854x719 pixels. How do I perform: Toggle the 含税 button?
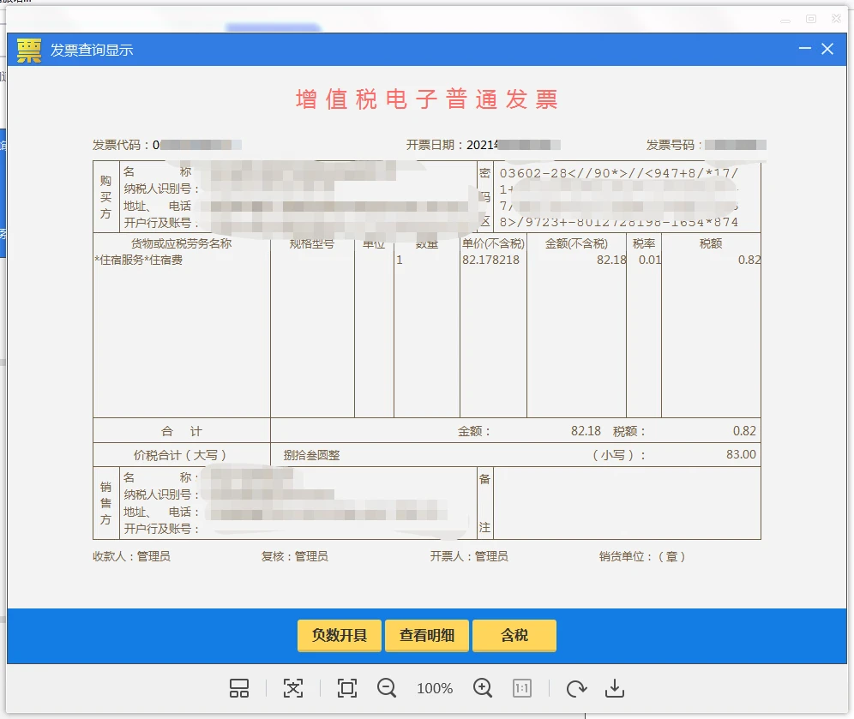(x=514, y=635)
